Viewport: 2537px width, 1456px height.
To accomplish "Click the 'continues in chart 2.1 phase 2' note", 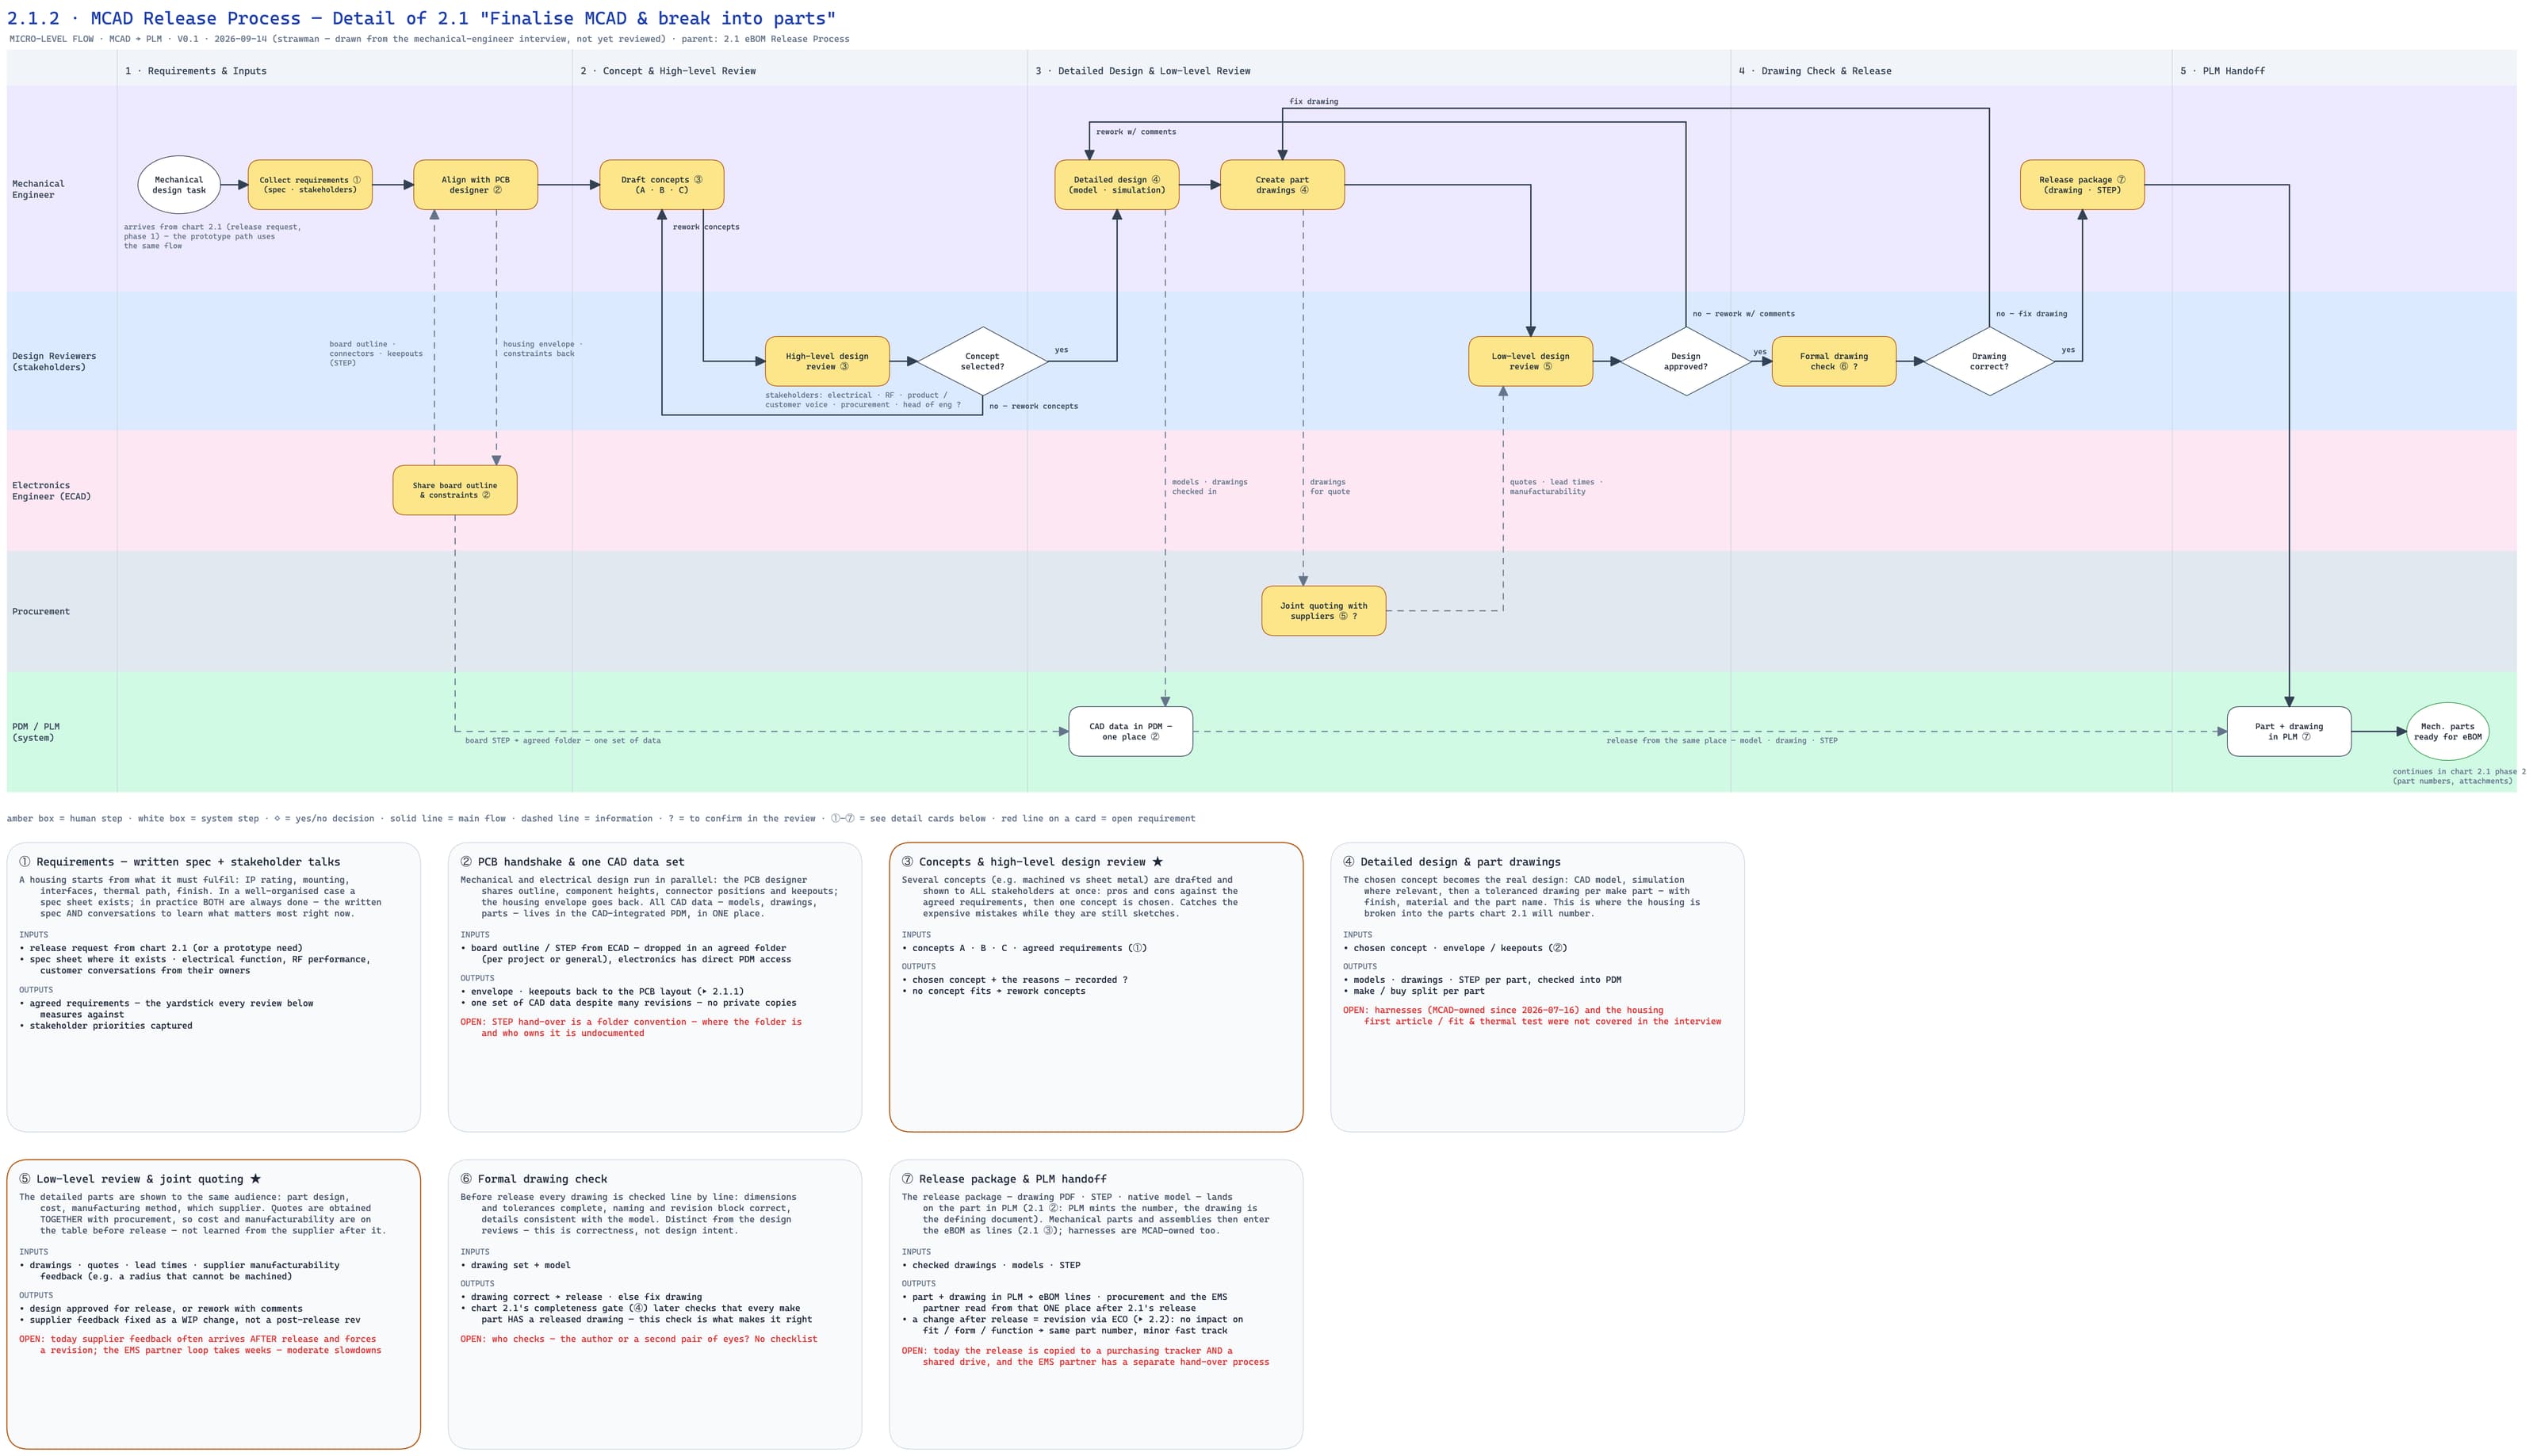I will point(2459,776).
